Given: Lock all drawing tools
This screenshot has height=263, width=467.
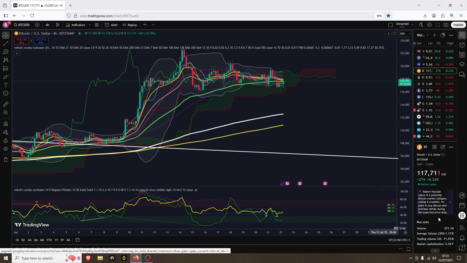Looking at the screenshot, I should pos(5,141).
